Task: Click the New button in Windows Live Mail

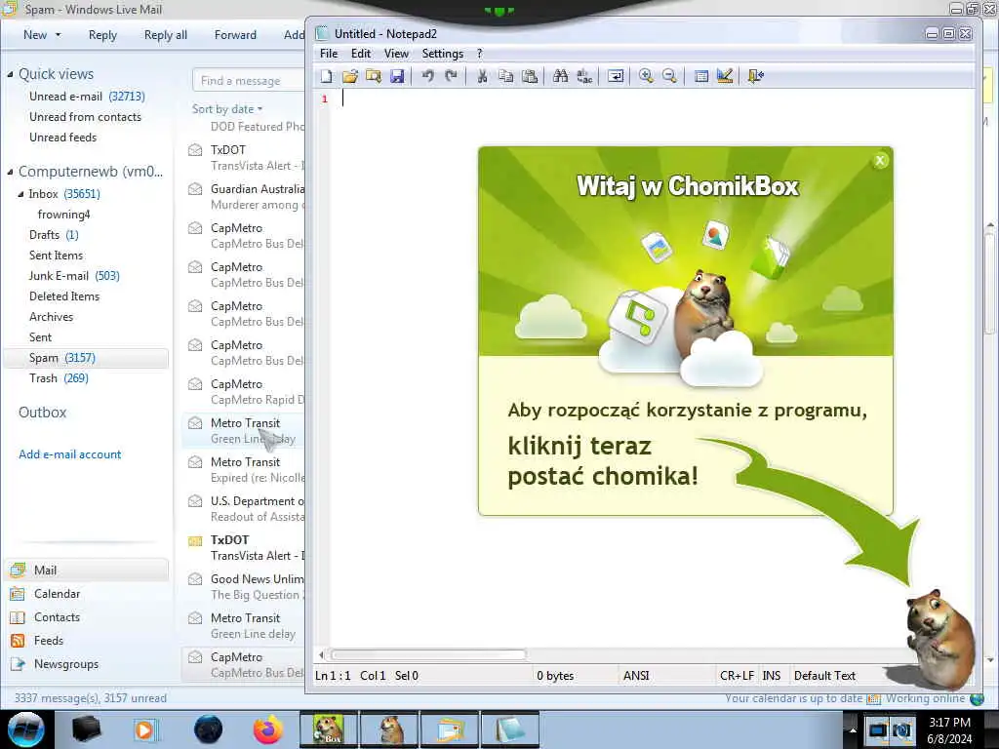Action: [x=35, y=35]
